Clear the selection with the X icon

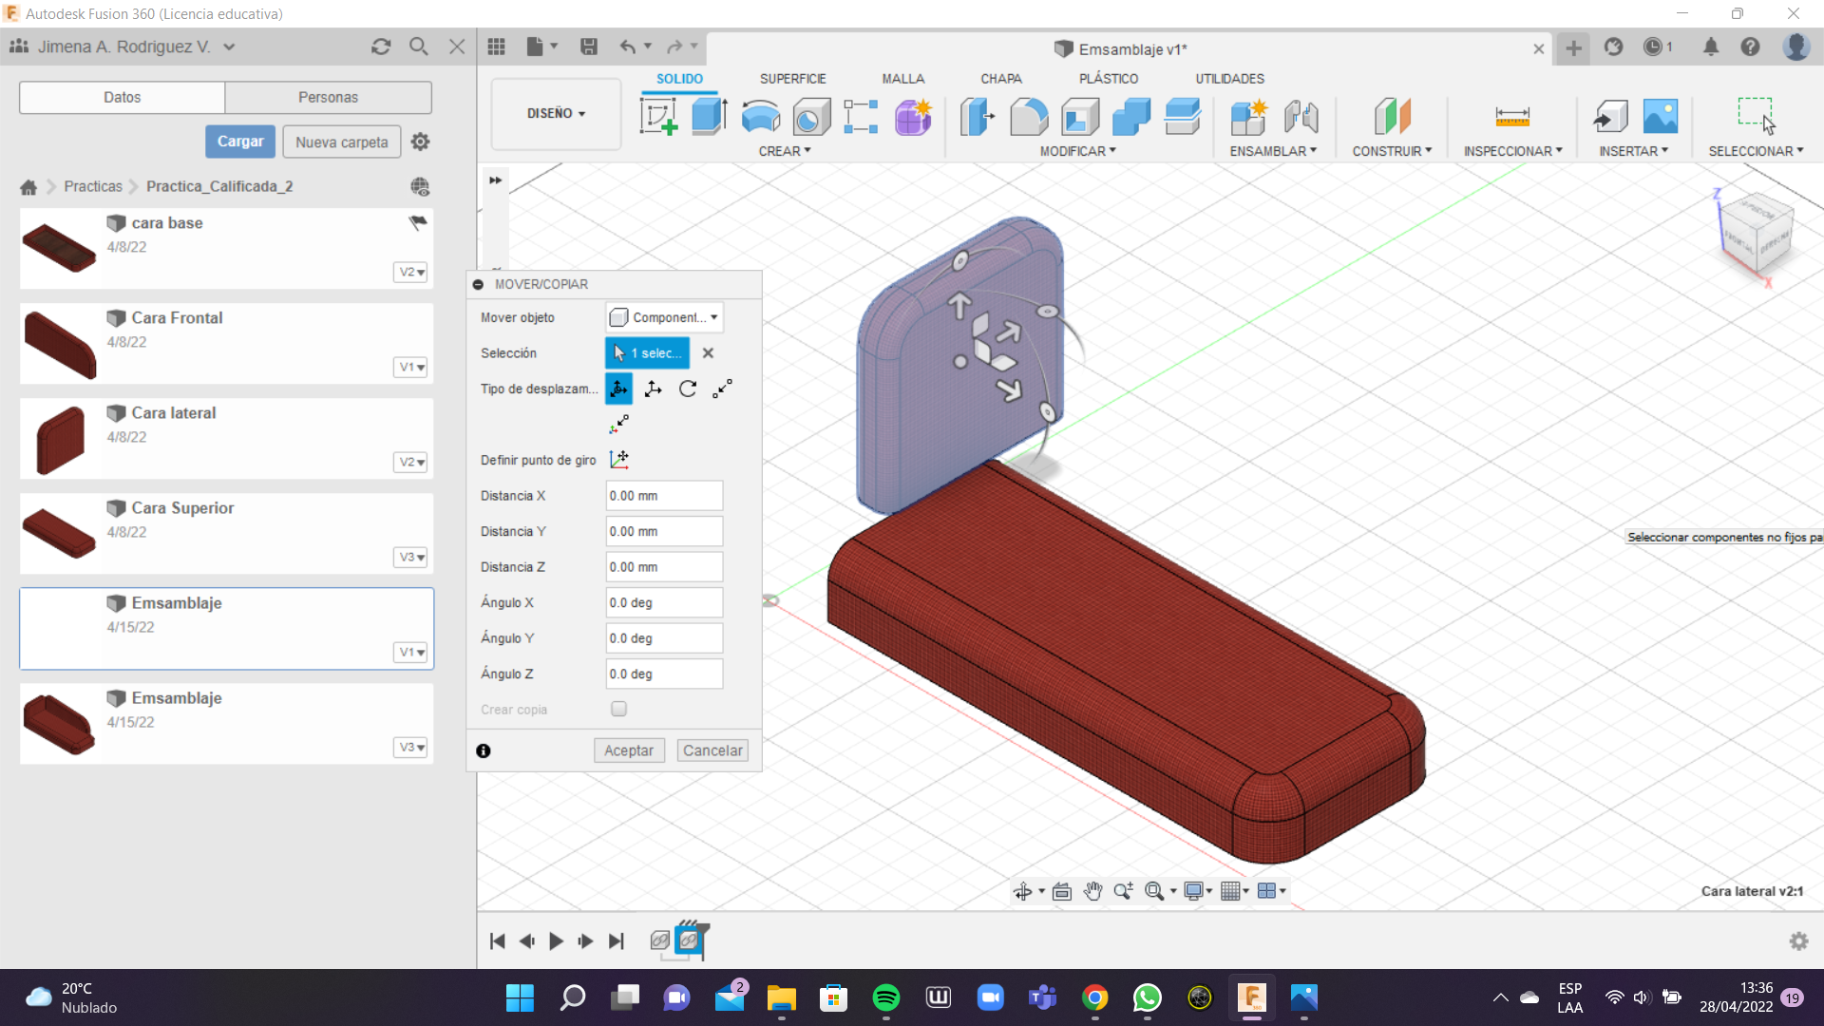[708, 352]
